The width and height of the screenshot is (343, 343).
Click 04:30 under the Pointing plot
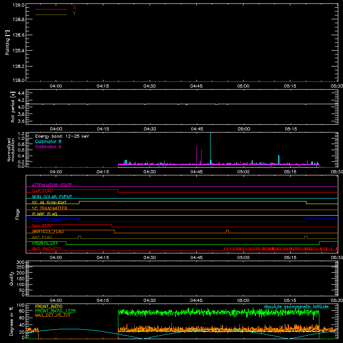150,86
